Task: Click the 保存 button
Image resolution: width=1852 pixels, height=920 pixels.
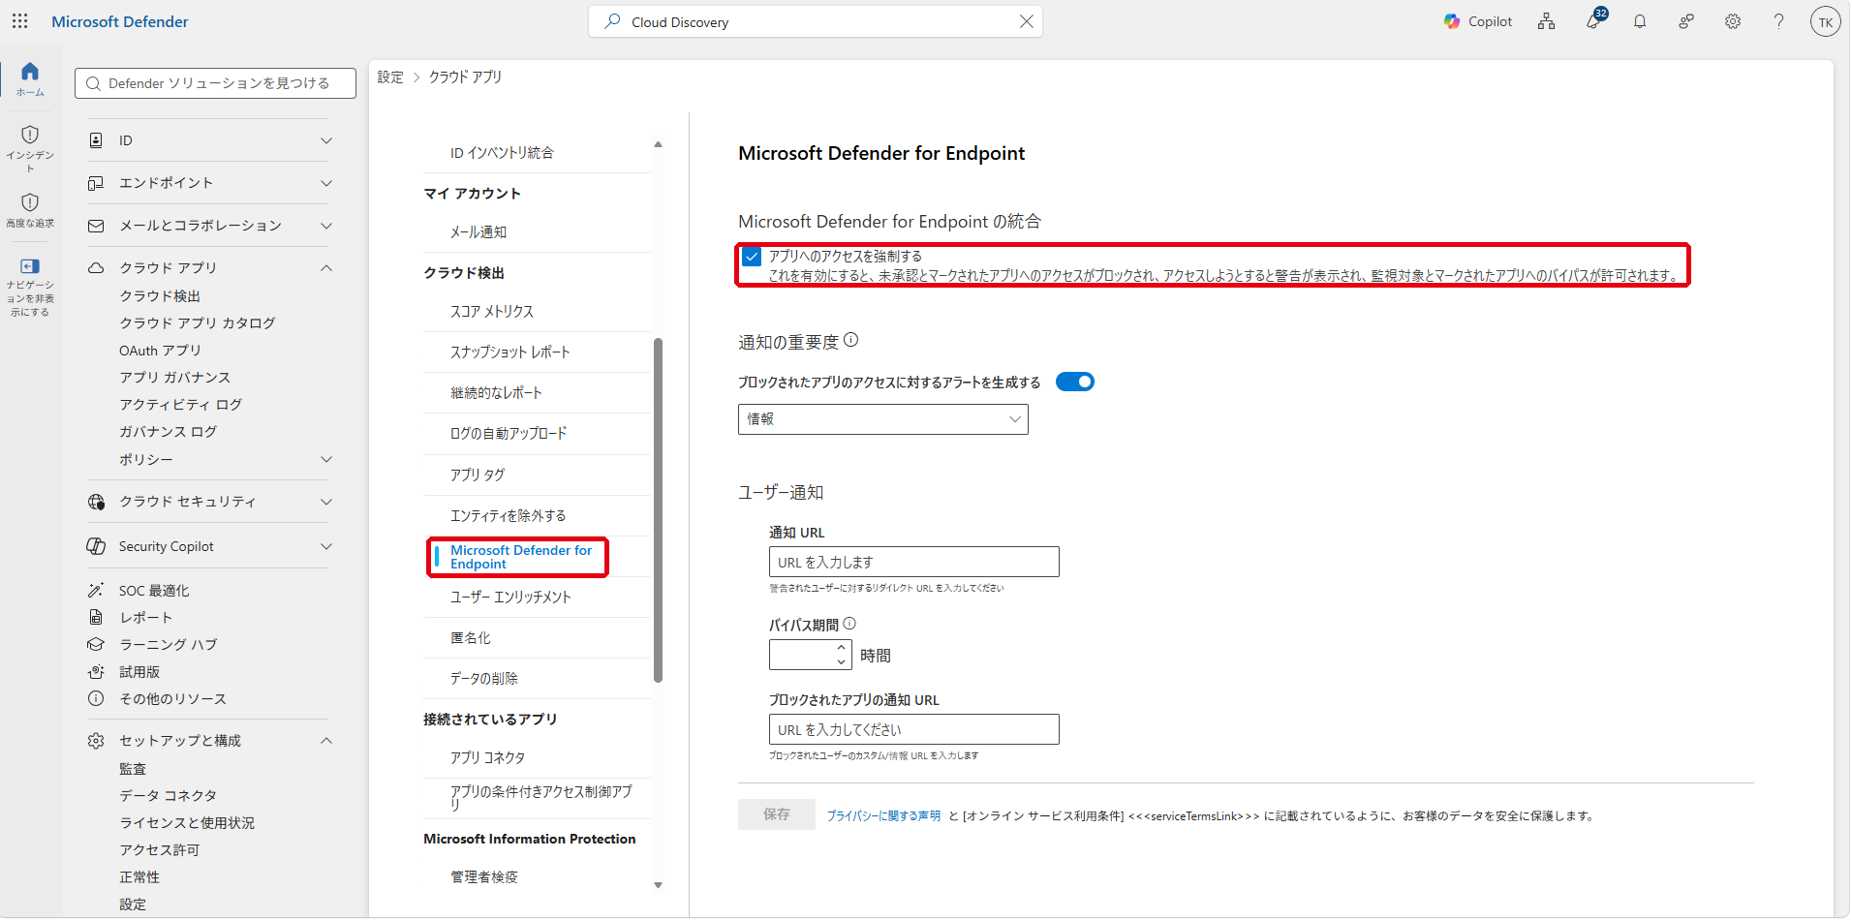Action: click(x=776, y=814)
